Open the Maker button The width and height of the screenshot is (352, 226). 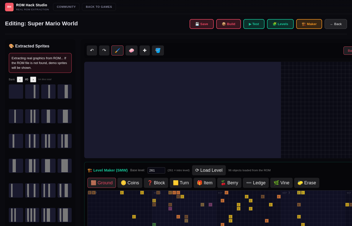point(309,24)
